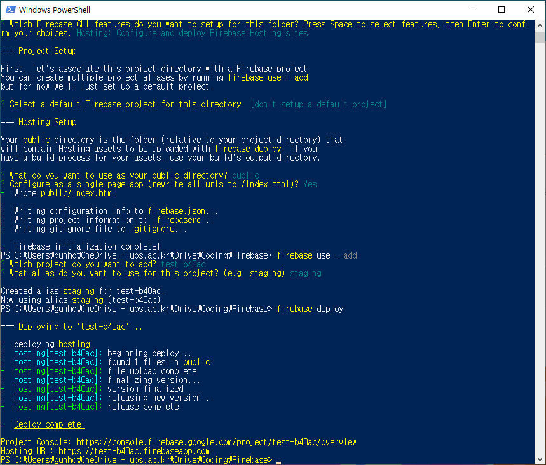The width and height of the screenshot is (546, 465).
Task: Click the scrollbar down arrow
Action: point(540,459)
